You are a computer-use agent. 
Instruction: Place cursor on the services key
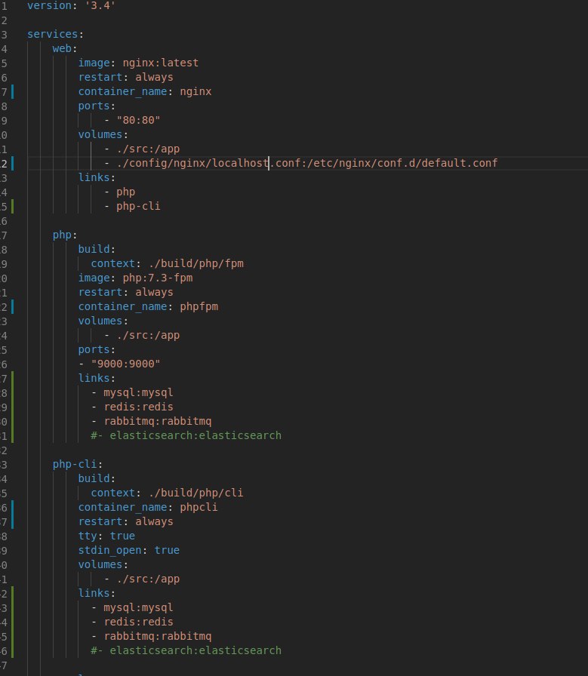tap(53, 34)
